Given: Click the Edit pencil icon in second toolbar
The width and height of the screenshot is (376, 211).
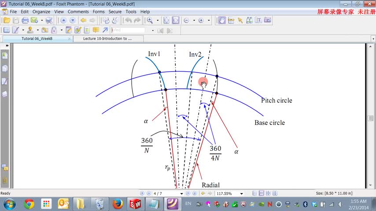Looking at the screenshot, I should 15,30.
